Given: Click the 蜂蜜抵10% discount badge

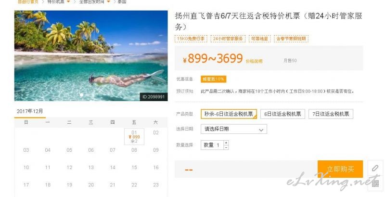Looking at the screenshot, I should point(213,79).
